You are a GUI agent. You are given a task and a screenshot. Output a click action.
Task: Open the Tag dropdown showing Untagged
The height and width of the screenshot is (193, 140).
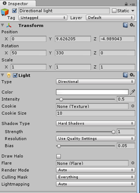tap(43, 18)
